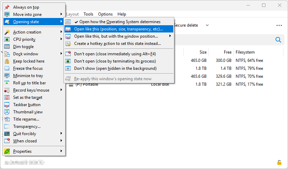Click the Set as the target icon
This screenshot has width=288, height=169.
7,97
